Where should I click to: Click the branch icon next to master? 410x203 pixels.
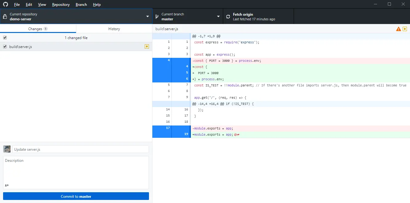[x=157, y=17]
